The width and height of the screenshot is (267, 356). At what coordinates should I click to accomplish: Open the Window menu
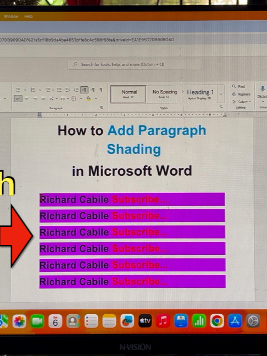(11, 16)
